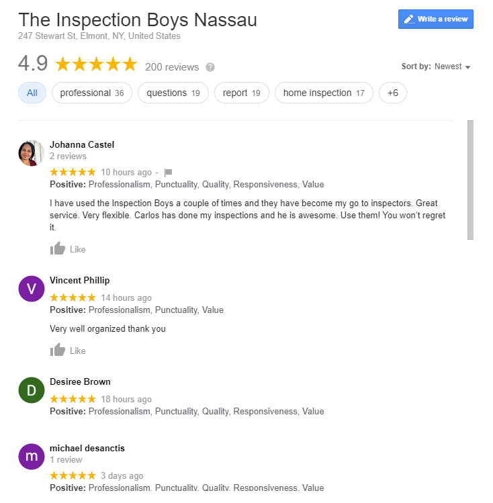Open Johanna Castel's profile photo
The width and height of the screenshot is (493, 503).
click(x=31, y=153)
